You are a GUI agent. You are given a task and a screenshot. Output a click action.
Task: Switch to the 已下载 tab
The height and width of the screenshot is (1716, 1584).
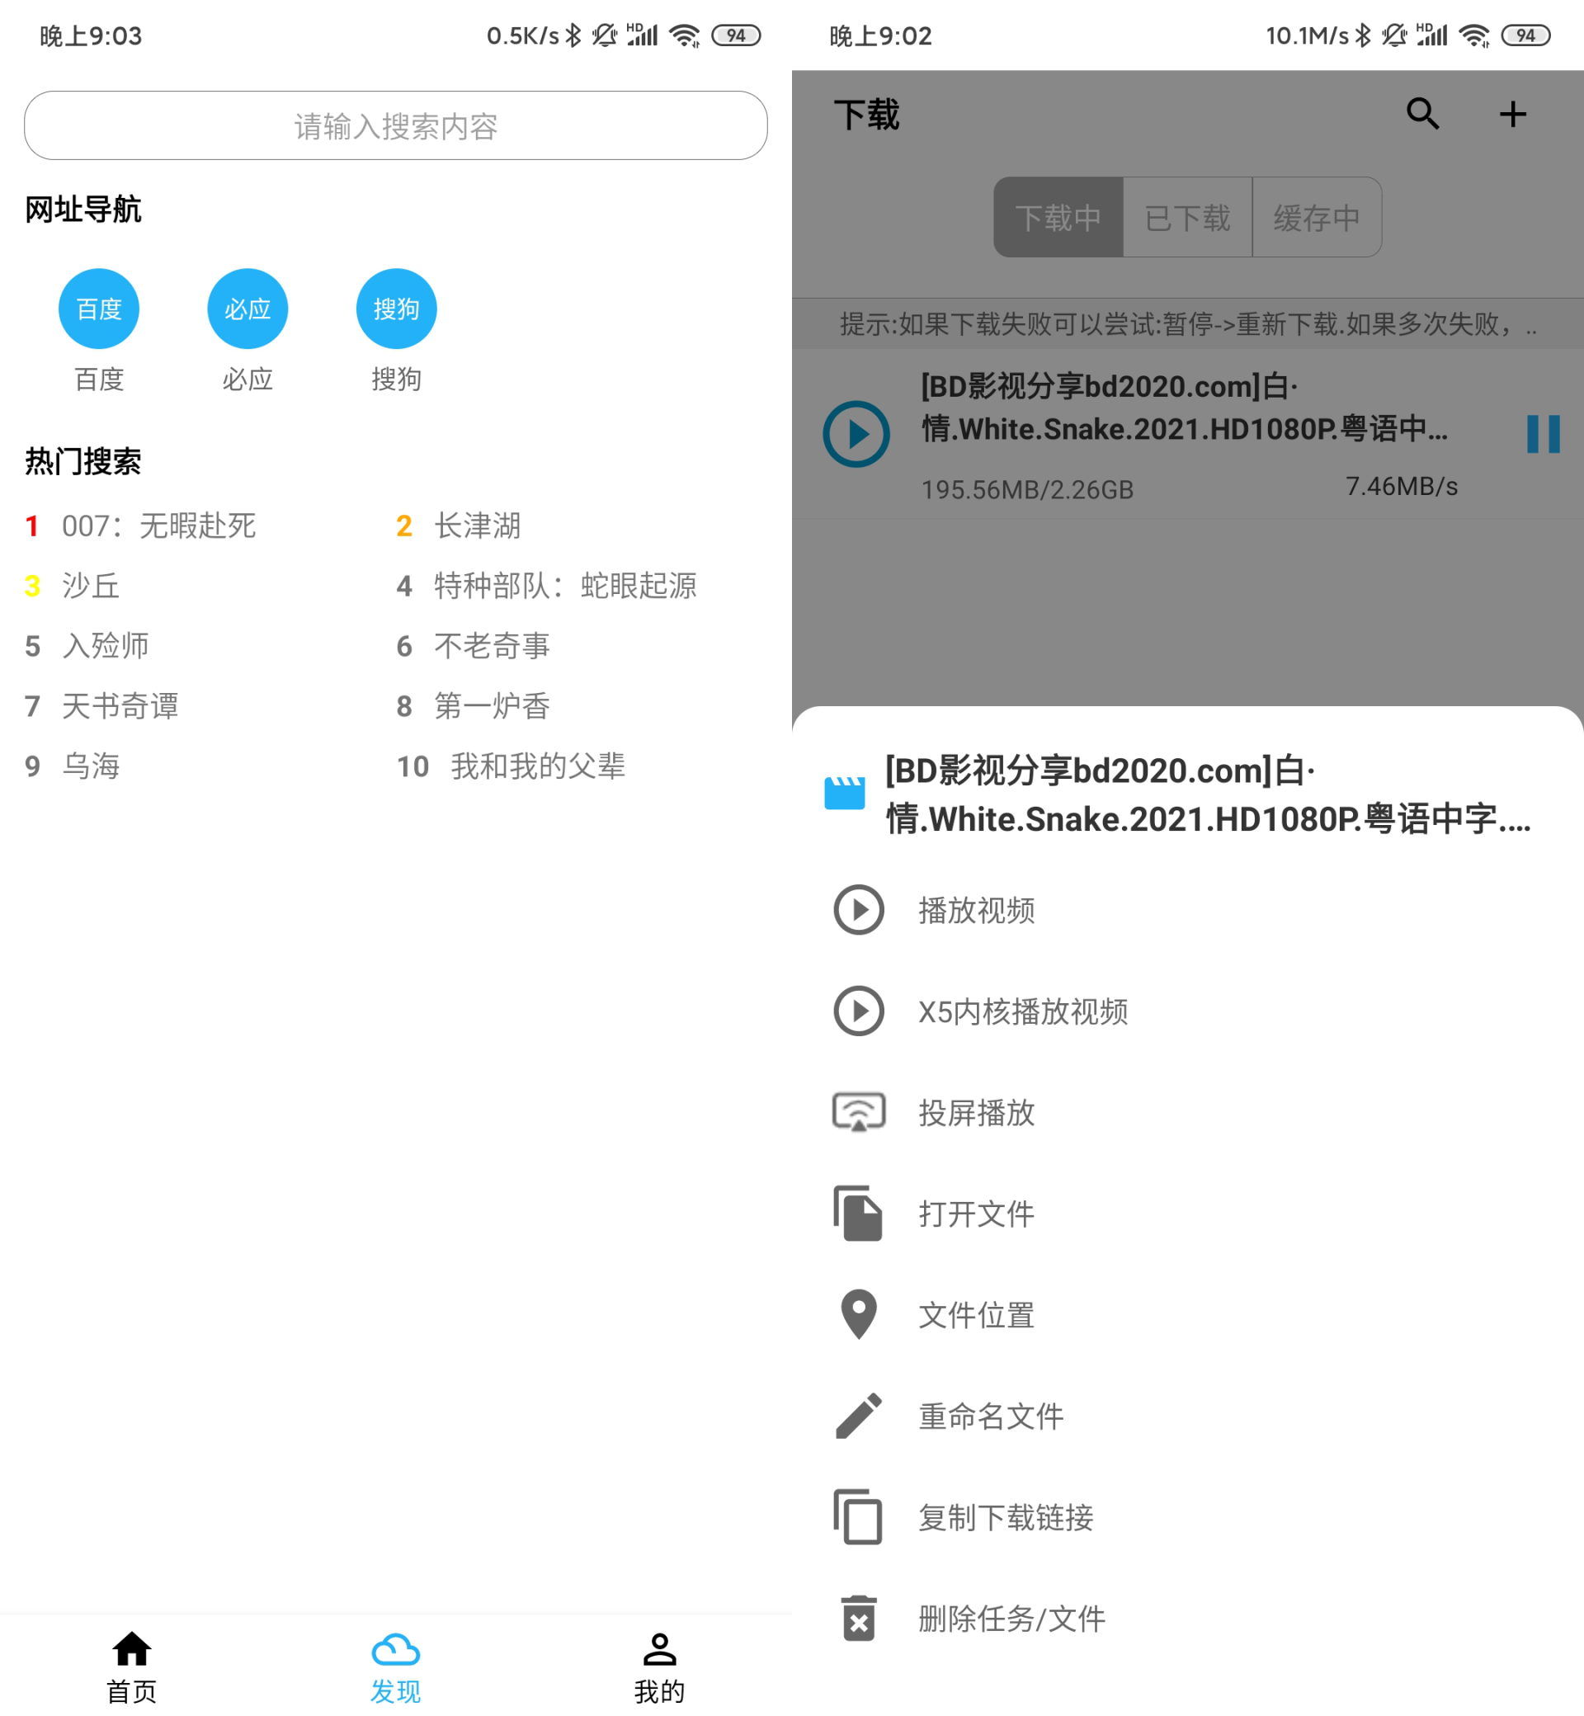coord(1187,218)
